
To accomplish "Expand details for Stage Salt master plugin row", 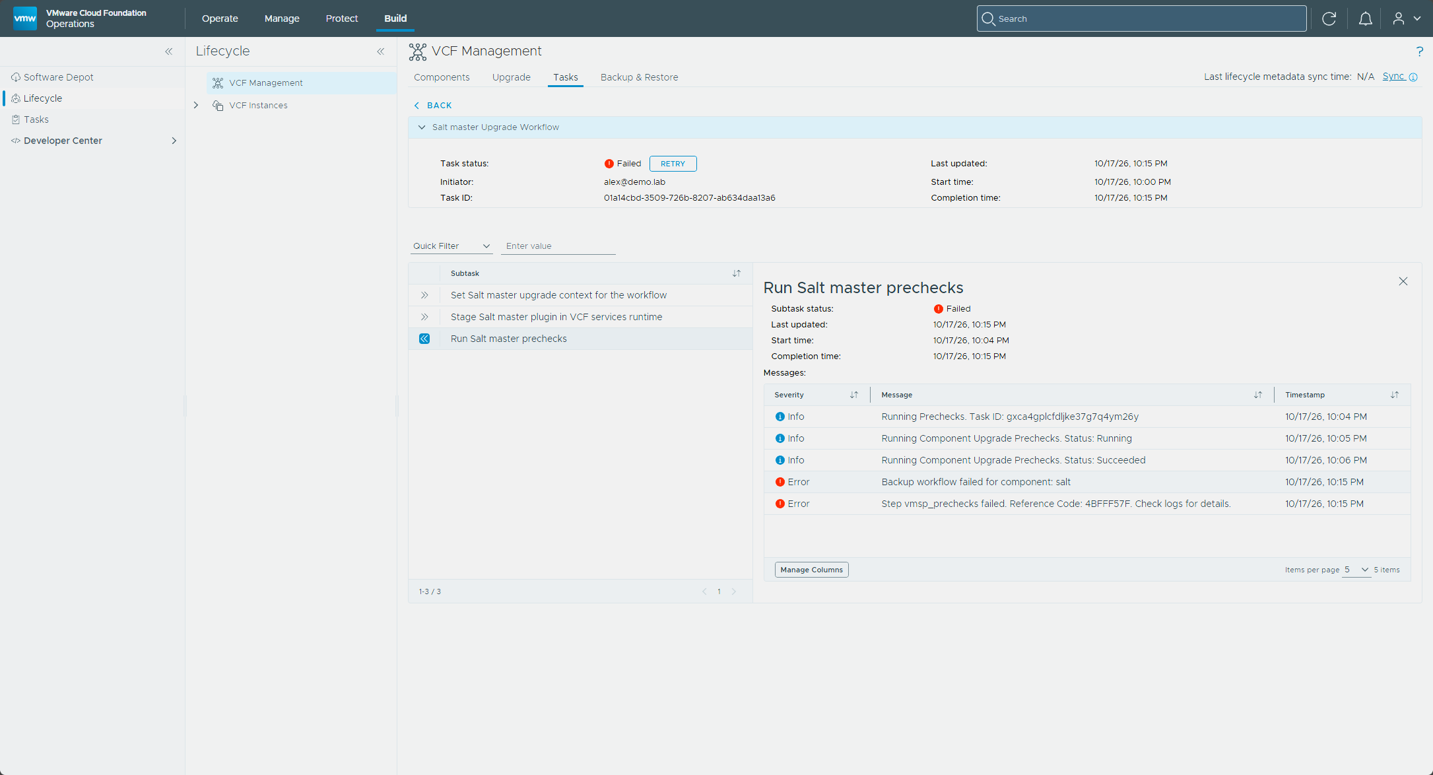I will point(424,317).
